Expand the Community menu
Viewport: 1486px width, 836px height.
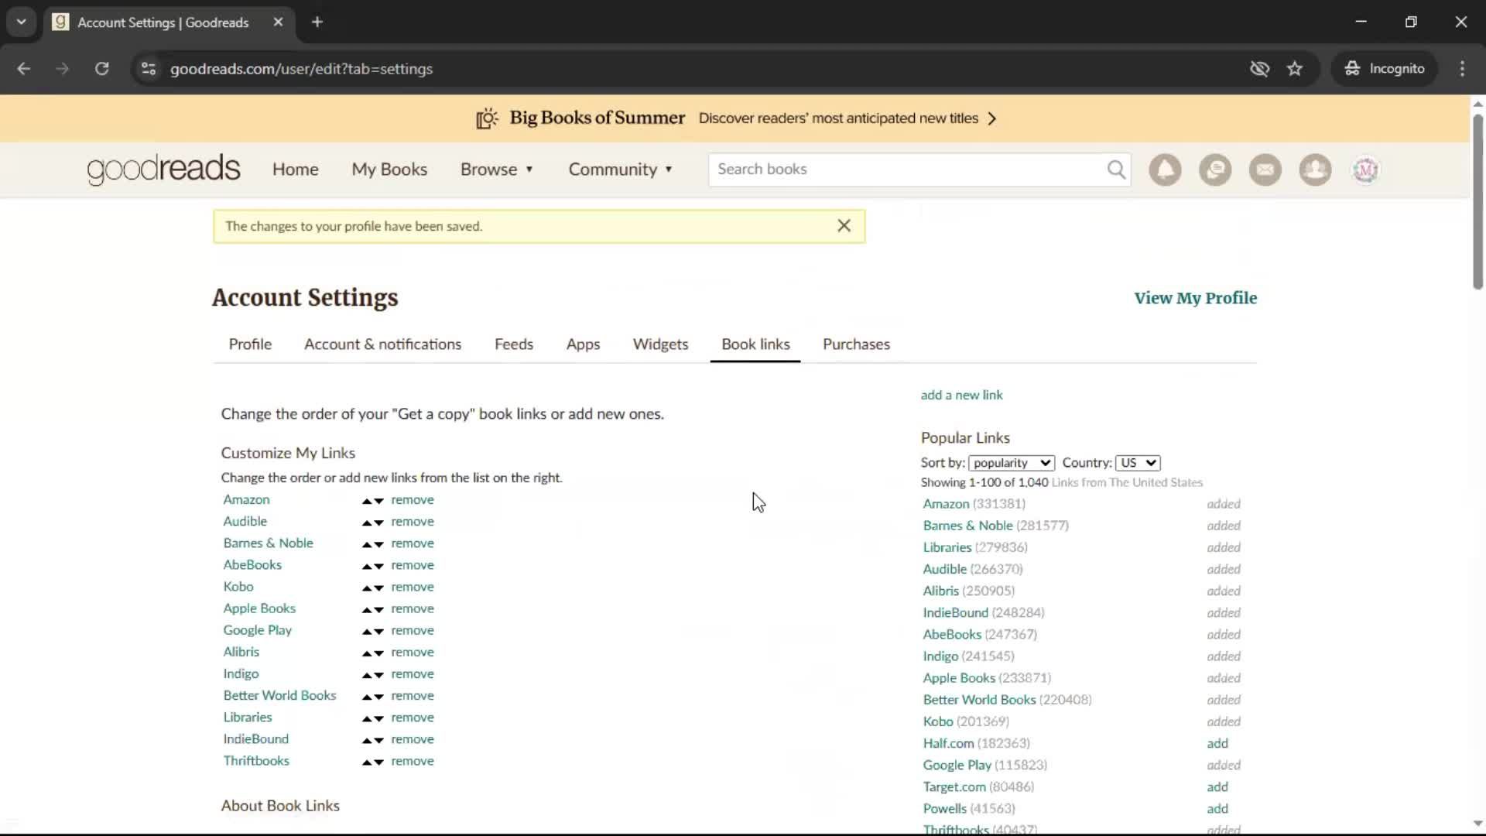click(x=621, y=169)
